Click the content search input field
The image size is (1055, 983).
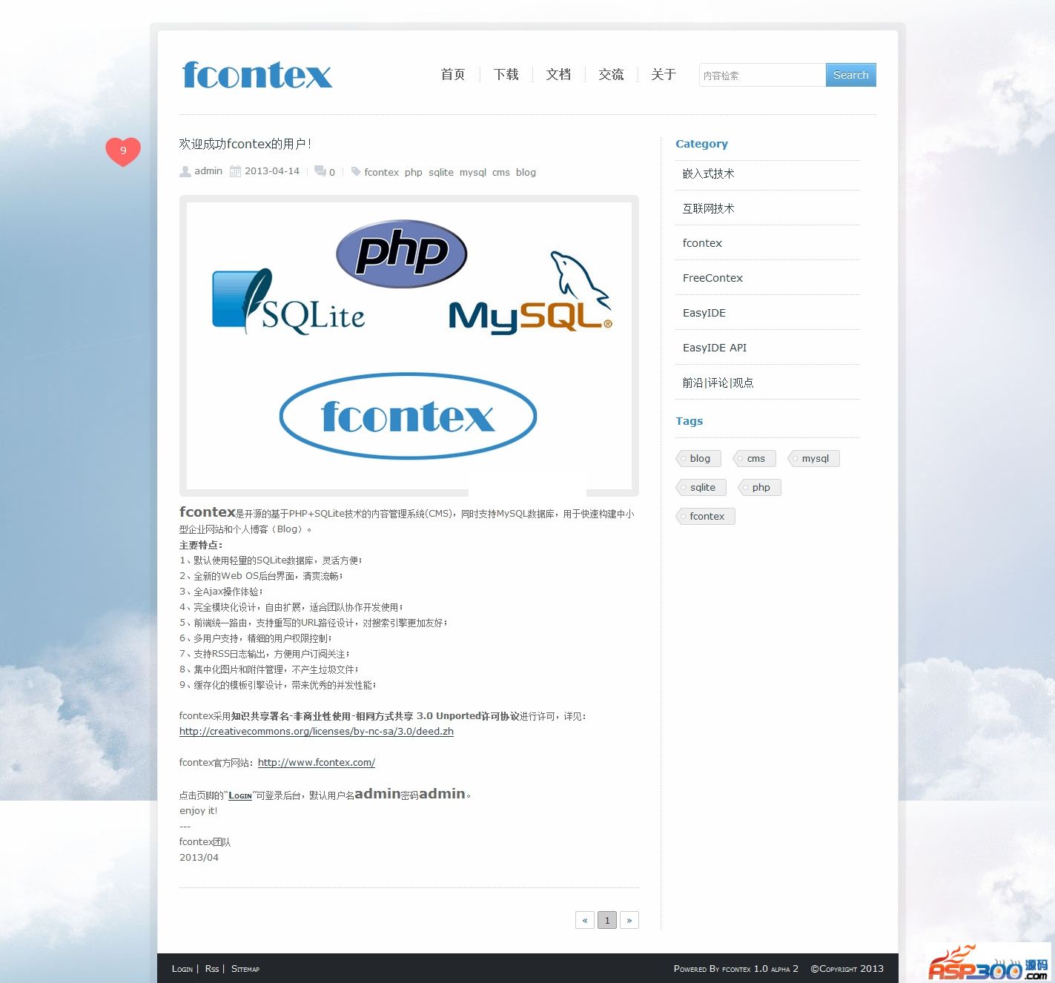click(x=762, y=75)
